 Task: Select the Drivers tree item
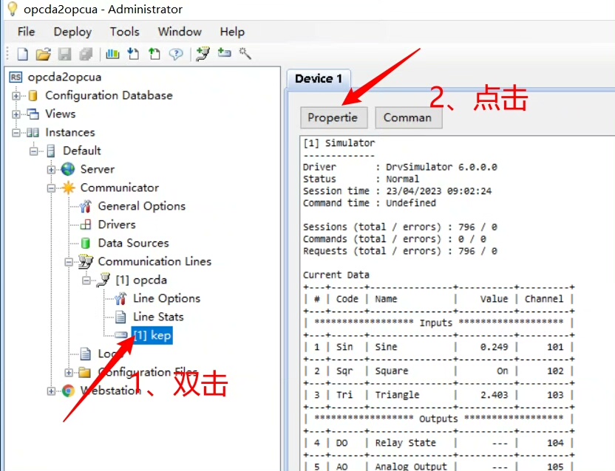[117, 224]
